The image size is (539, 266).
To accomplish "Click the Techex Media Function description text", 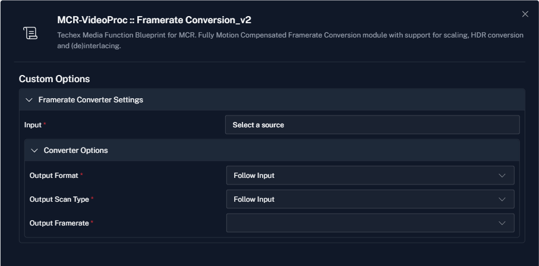I will point(290,40).
